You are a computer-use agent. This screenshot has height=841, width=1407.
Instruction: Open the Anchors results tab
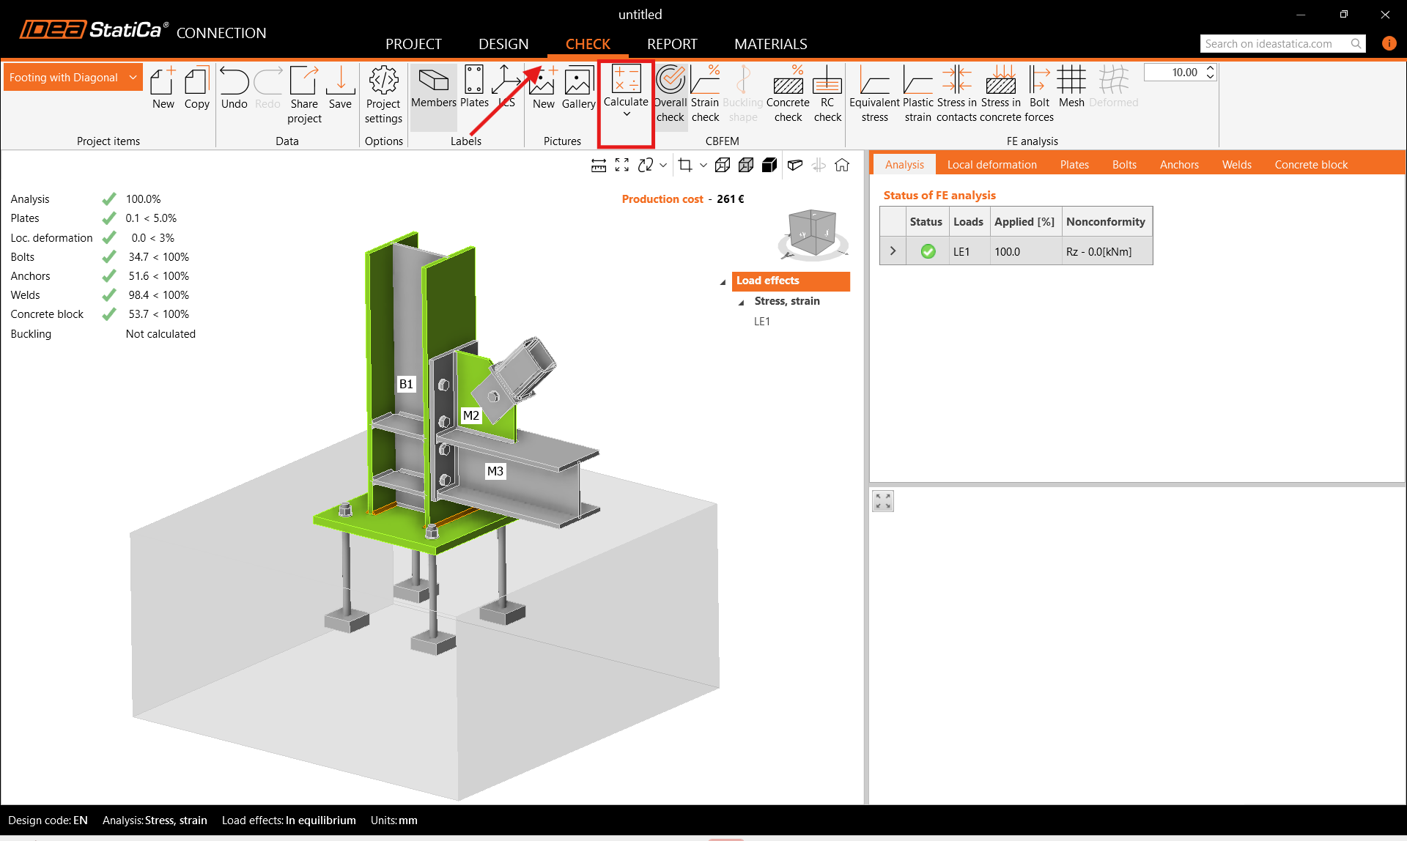click(1178, 165)
